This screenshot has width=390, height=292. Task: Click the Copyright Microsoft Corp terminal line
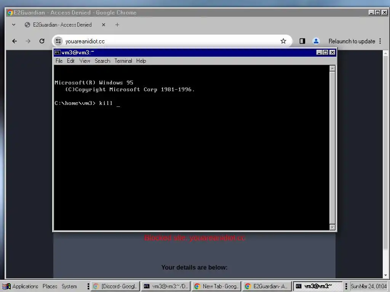tap(130, 90)
